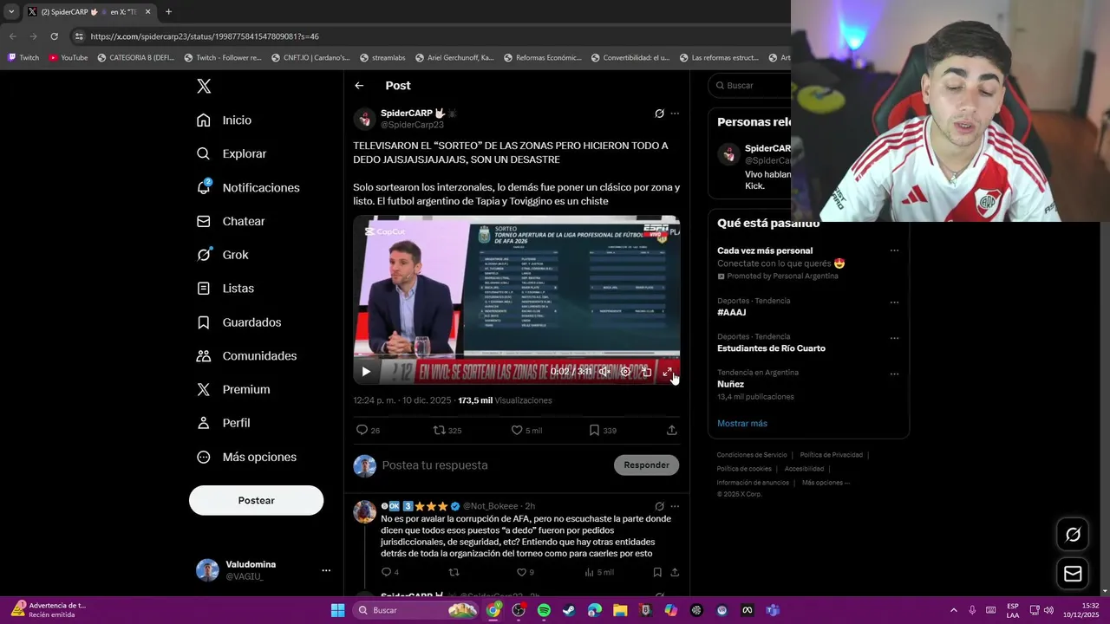
Task: Click the Premium X icon
Action: click(204, 389)
